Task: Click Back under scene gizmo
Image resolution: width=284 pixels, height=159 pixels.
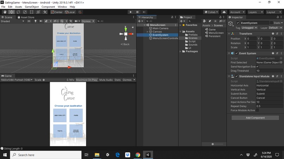Action: [125, 44]
